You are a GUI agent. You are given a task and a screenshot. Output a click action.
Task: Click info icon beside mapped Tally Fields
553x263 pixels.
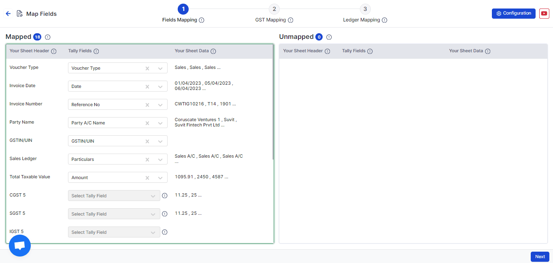96,51
